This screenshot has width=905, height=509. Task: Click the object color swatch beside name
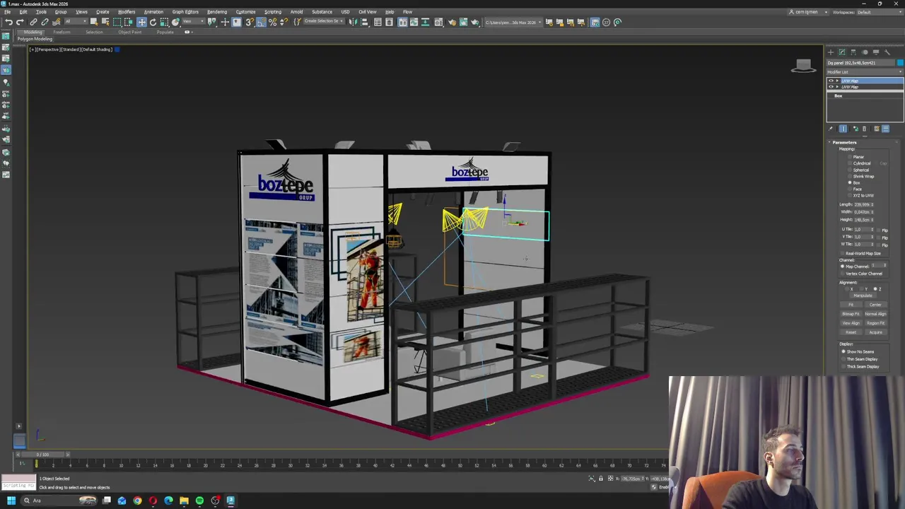point(900,63)
